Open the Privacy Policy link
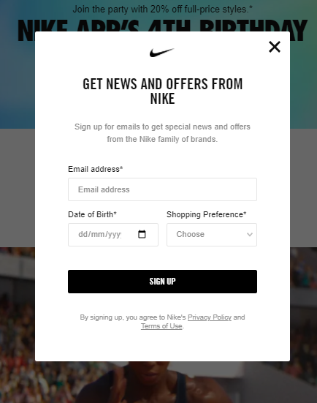The image size is (317, 403). tap(210, 317)
